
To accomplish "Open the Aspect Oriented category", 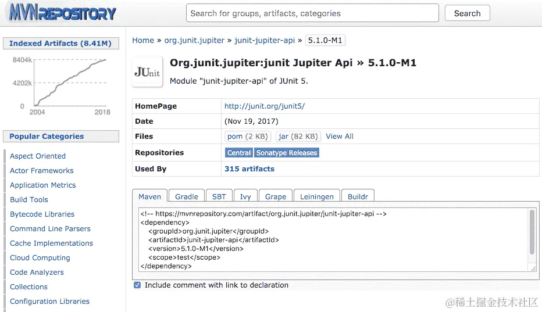I will (38, 156).
